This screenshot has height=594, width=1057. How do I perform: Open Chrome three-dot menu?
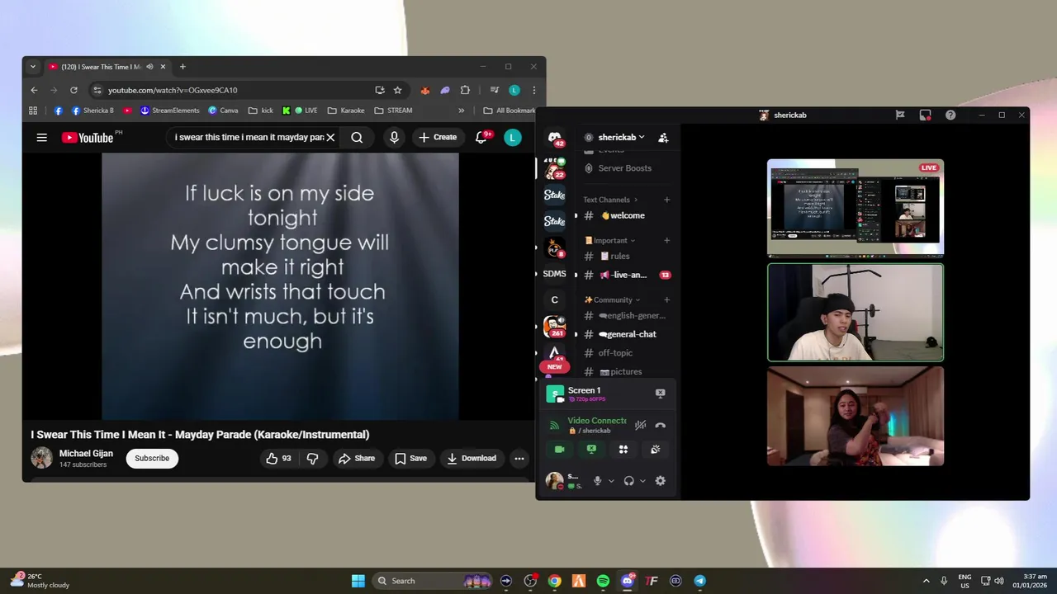coord(533,90)
